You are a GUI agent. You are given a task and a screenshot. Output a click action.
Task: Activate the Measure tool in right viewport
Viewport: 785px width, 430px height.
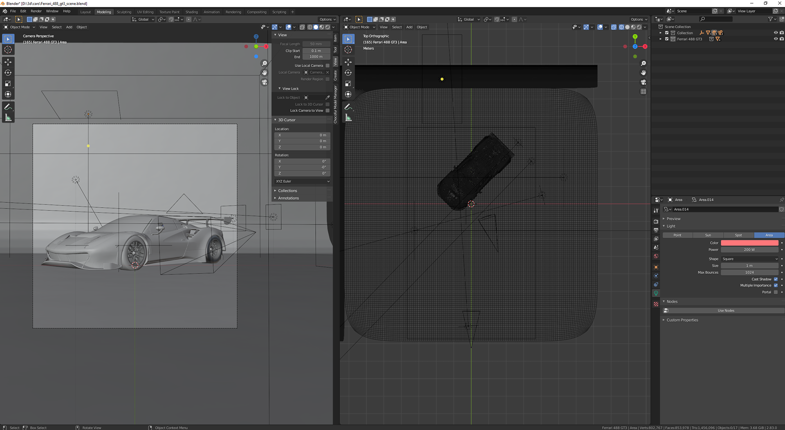click(348, 118)
